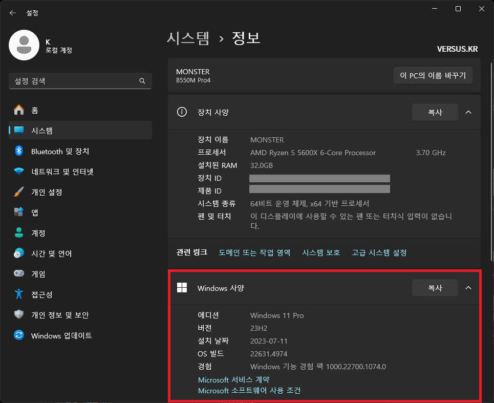This screenshot has width=494, height=403.
Task: Click 시스템 in the breadcrumb title
Action: click(x=188, y=38)
